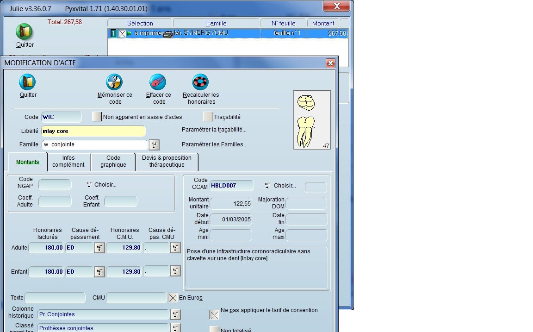Click the Libellé field containing inlay core

(93, 131)
